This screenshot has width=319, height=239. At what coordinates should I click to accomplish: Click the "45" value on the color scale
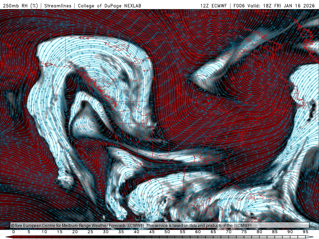[x=152, y=232]
